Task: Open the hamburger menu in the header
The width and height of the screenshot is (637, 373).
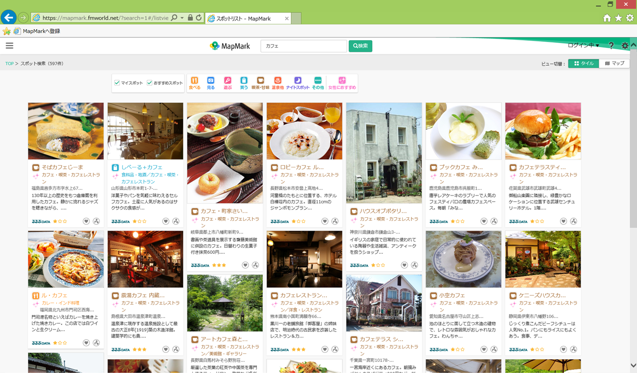Action: click(x=10, y=46)
